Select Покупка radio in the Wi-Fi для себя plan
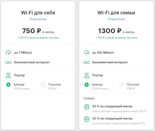155x131 pixels. click(43, 85)
